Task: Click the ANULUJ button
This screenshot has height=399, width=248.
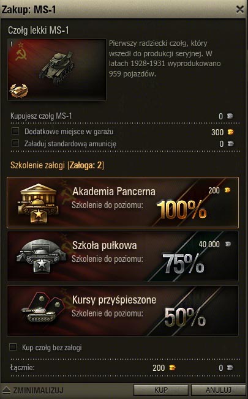Action: coord(219,390)
